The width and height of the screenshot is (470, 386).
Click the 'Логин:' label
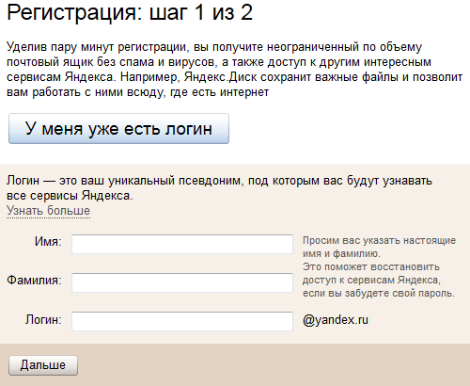[43, 319]
